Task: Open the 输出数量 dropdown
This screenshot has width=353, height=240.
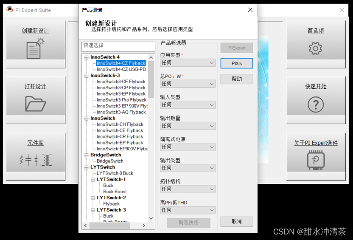Action: click(x=188, y=126)
